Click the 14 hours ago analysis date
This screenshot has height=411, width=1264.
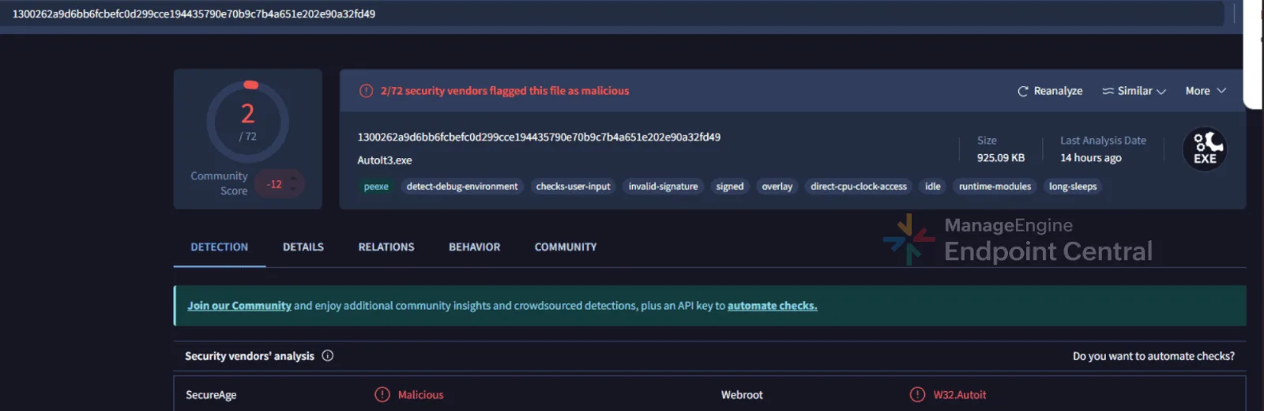click(x=1091, y=158)
